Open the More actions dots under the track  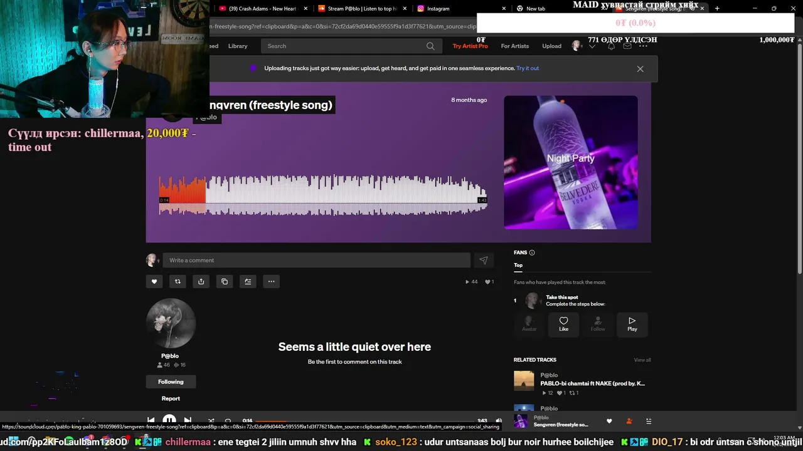tap(271, 281)
